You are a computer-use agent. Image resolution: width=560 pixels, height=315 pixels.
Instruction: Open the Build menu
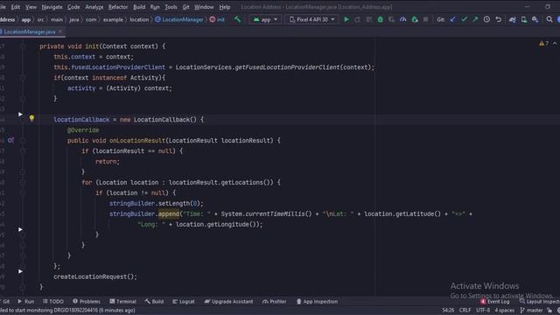(x=139, y=7)
